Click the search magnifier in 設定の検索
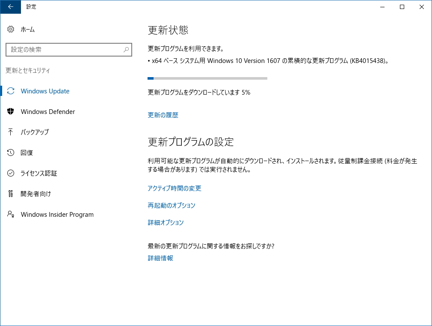This screenshot has width=432, height=326. coord(126,50)
